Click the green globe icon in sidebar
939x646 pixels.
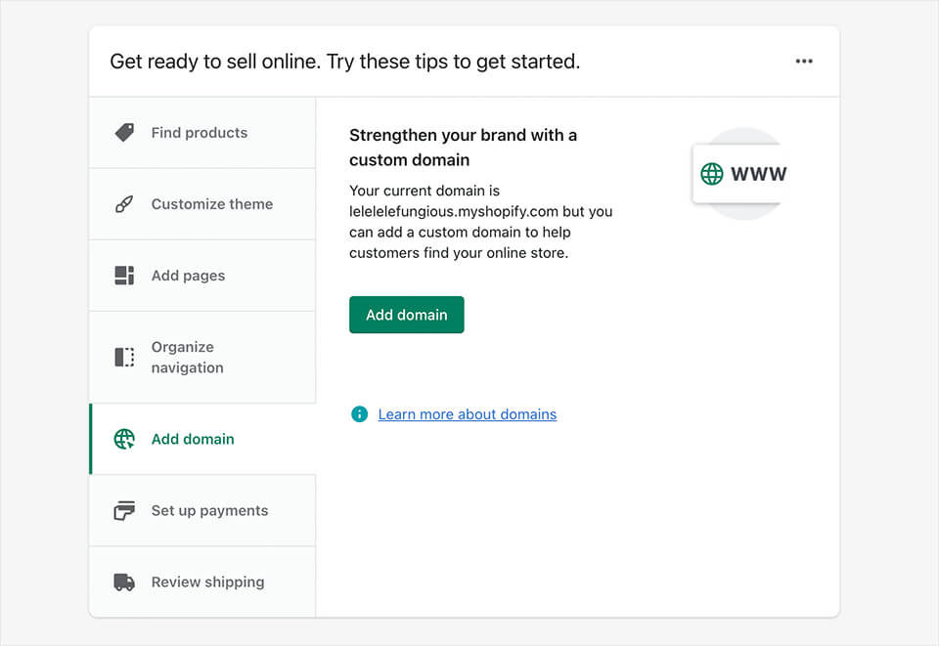(x=124, y=439)
